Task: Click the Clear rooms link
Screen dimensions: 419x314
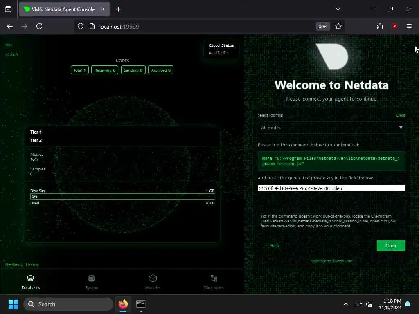Action: coord(400,115)
